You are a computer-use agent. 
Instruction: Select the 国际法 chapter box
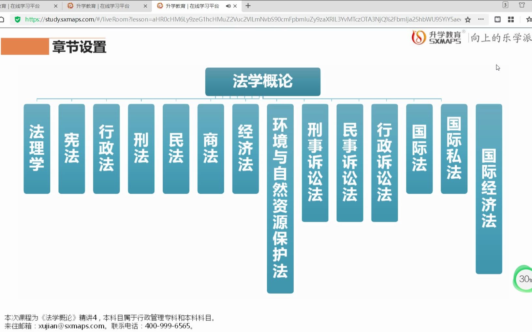pos(419,149)
